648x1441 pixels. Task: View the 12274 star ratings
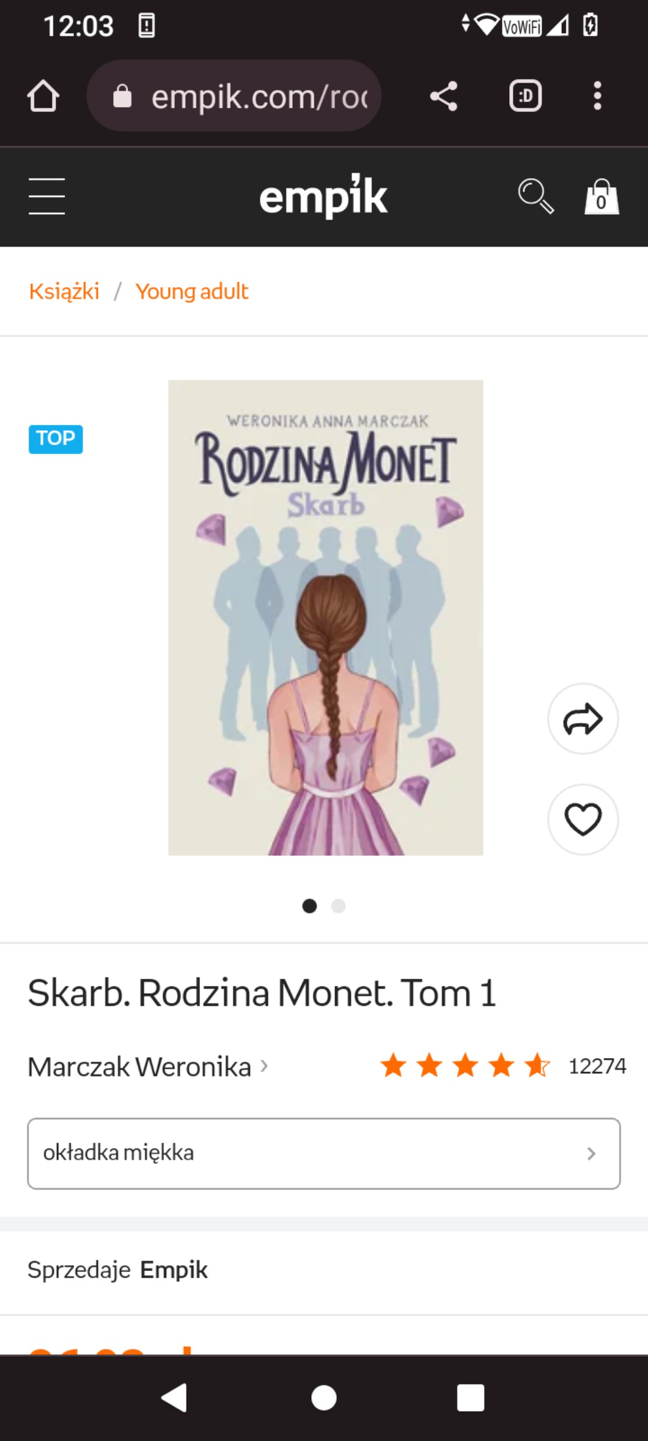[503, 1066]
